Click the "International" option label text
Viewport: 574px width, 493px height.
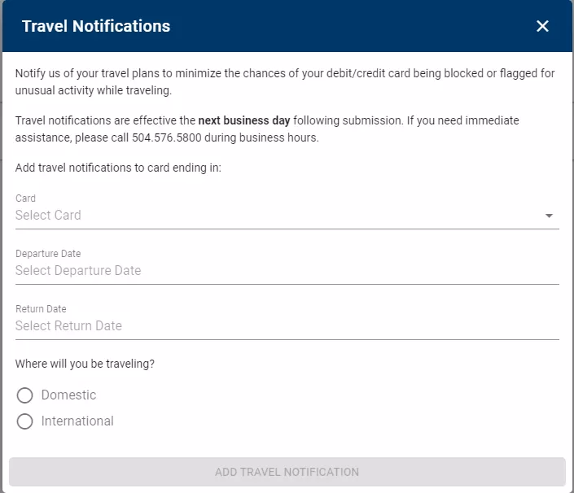78,421
